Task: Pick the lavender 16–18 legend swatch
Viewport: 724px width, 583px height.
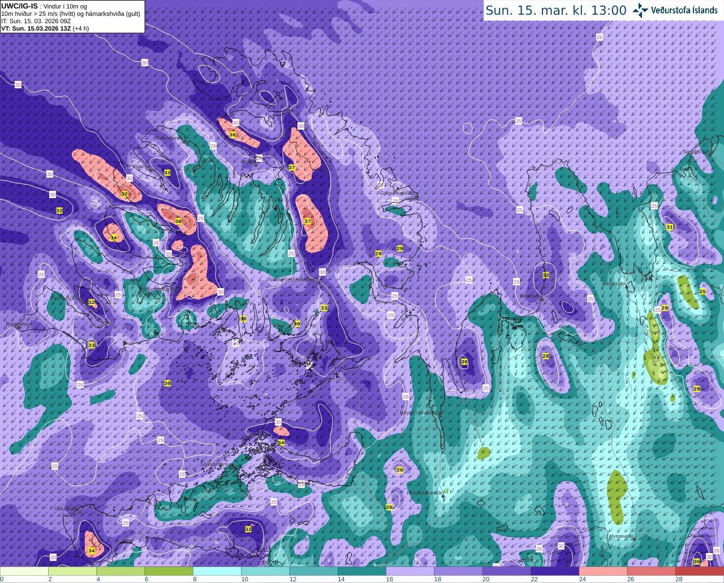Action: (410, 571)
